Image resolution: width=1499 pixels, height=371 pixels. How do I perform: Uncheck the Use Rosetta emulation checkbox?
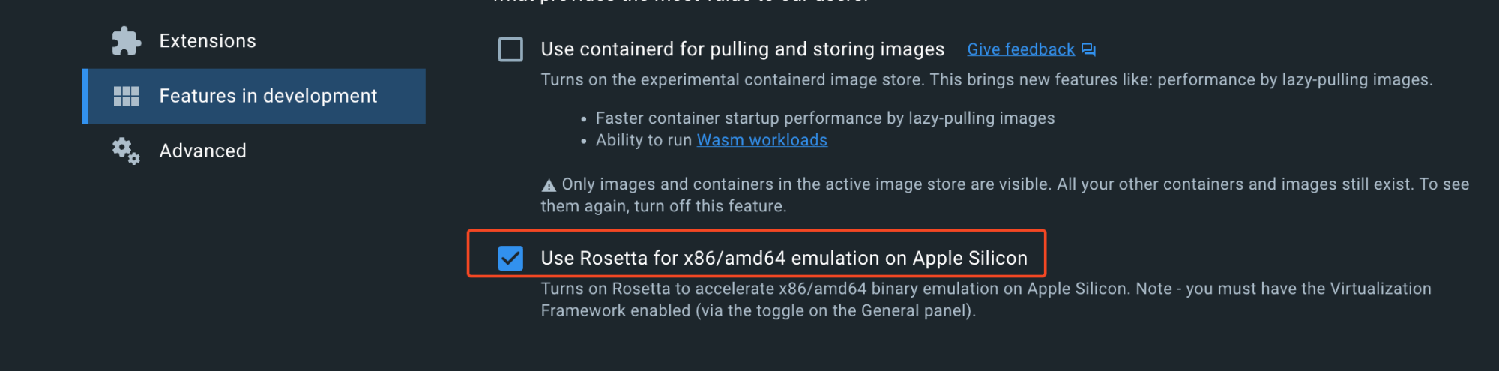[510, 258]
